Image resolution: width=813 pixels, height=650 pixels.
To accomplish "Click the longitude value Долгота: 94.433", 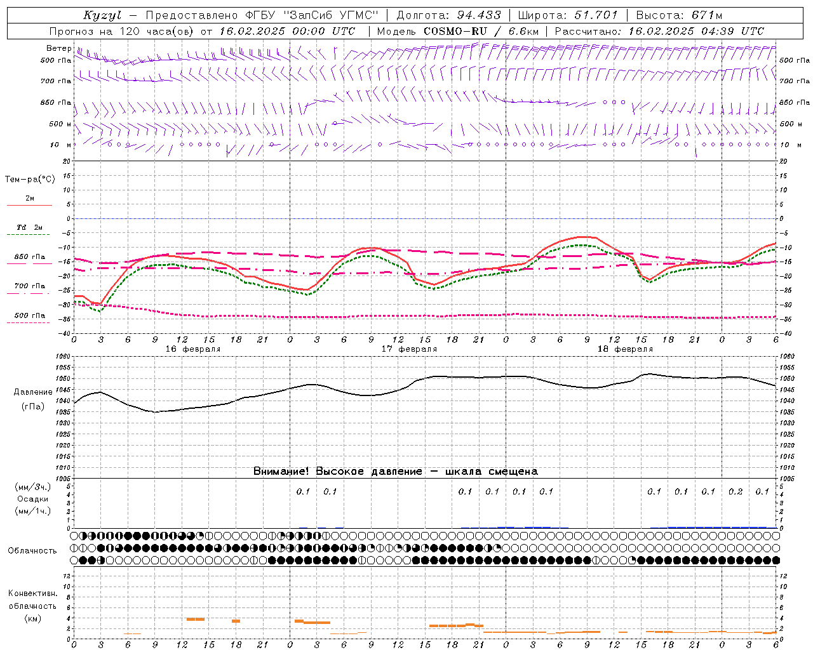I will pos(448,15).
